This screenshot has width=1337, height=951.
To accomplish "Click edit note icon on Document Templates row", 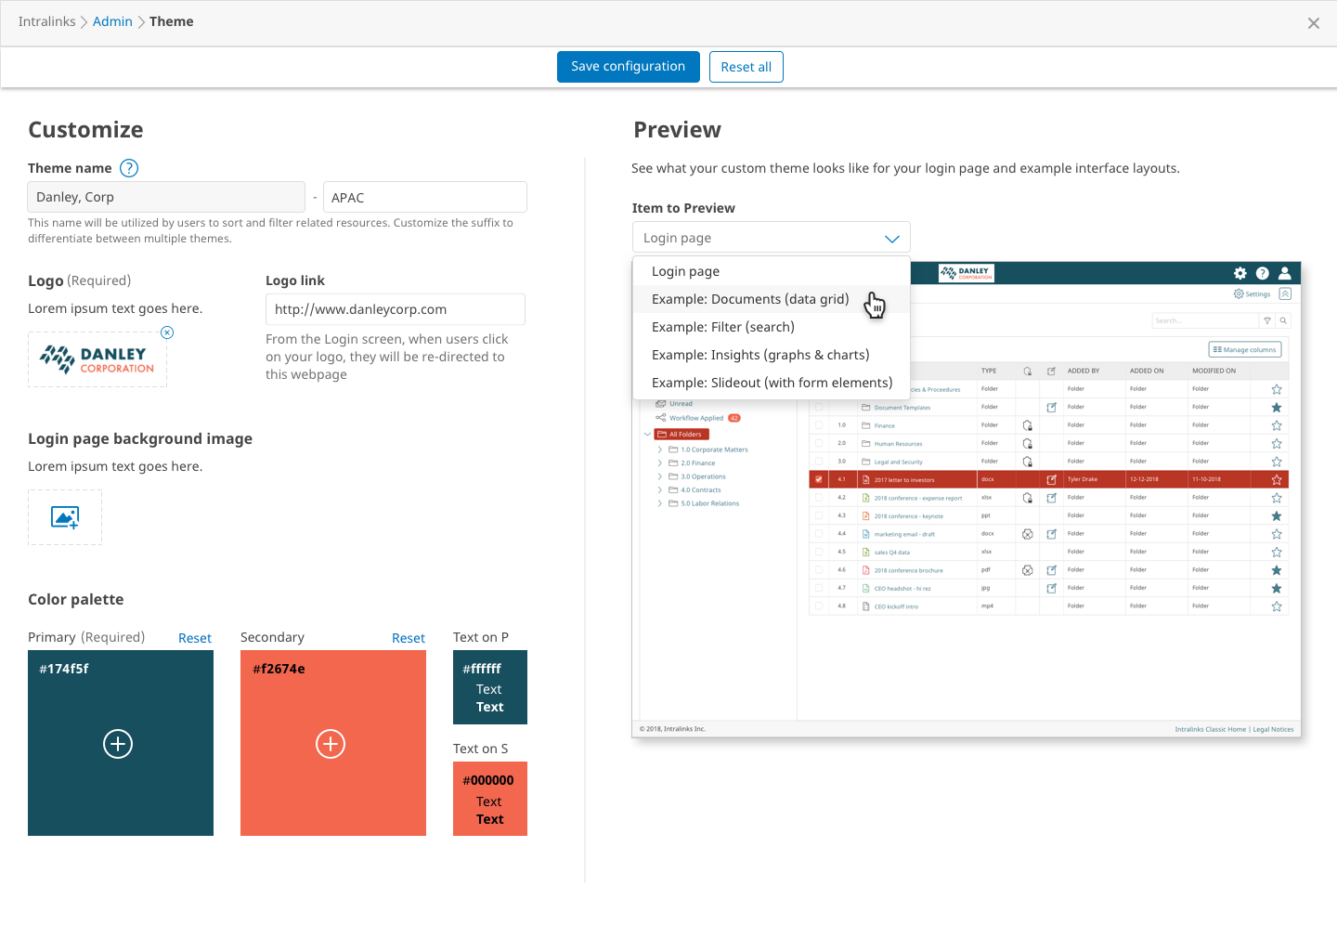I will point(1052,408).
